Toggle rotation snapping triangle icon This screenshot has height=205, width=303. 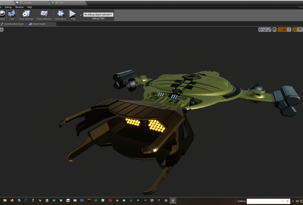click(294, 30)
